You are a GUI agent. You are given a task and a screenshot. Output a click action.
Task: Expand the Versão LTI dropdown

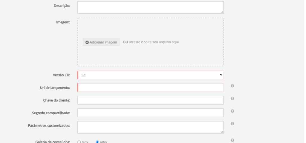tap(150, 75)
